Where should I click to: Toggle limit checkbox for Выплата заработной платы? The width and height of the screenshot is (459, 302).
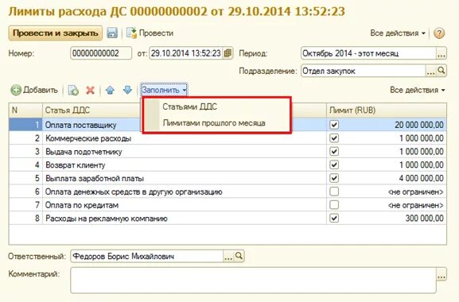pos(334,178)
